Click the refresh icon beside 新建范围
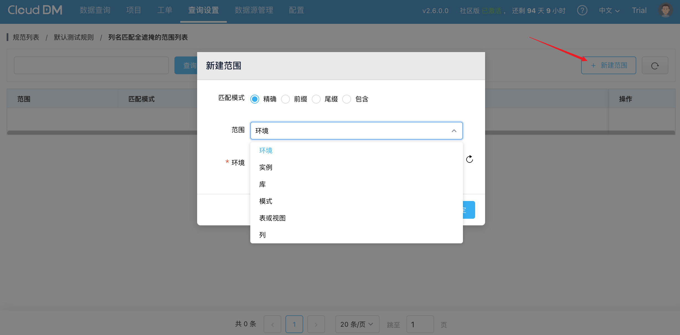The image size is (680, 335). tap(655, 66)
